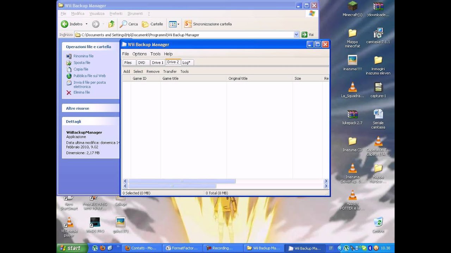Open the File menu in Wii Backup Manager
The height and width of the screenshot is (253, 451).
tap(125, 54)
